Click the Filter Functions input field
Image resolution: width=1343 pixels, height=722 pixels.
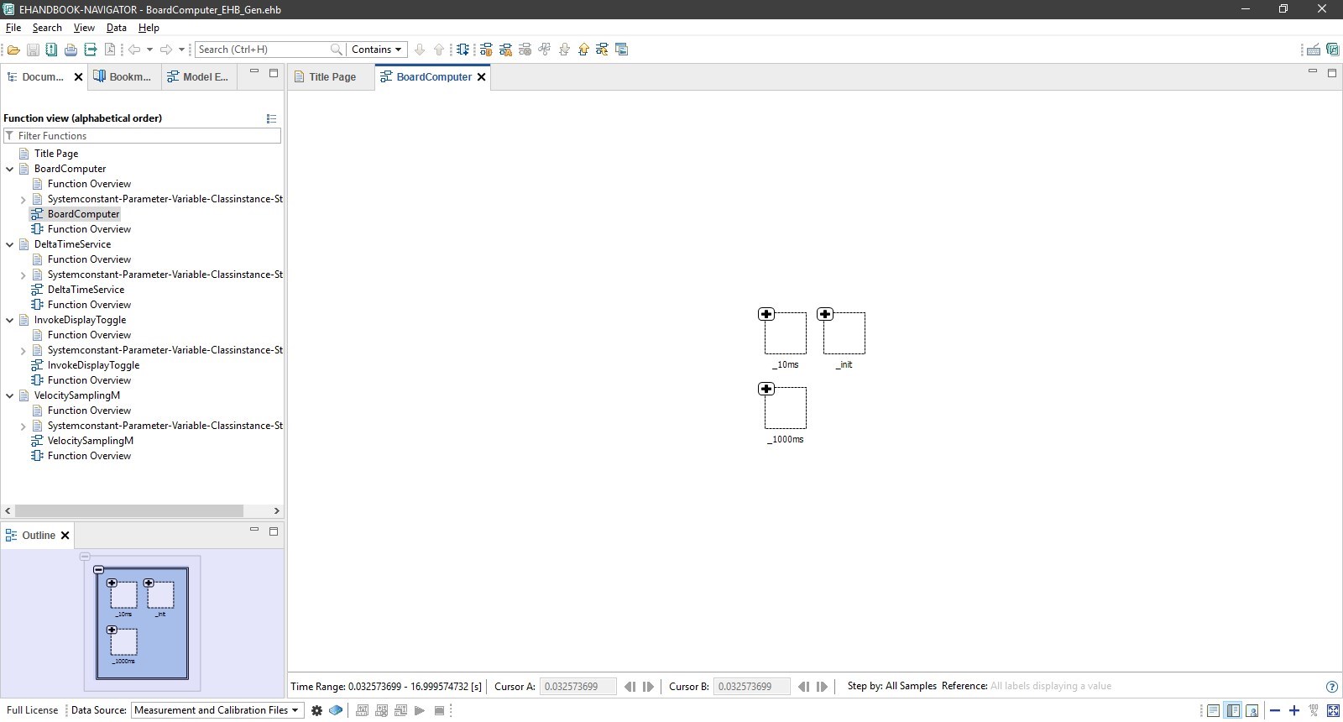pos(147,136)
